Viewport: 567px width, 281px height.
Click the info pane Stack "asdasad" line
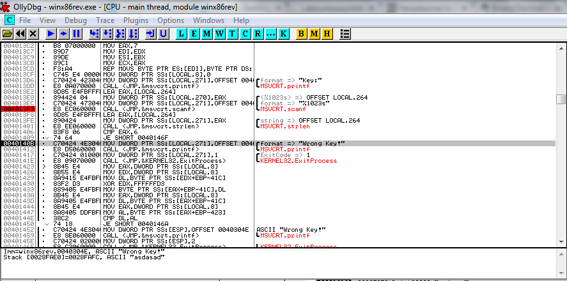[84, 257]
